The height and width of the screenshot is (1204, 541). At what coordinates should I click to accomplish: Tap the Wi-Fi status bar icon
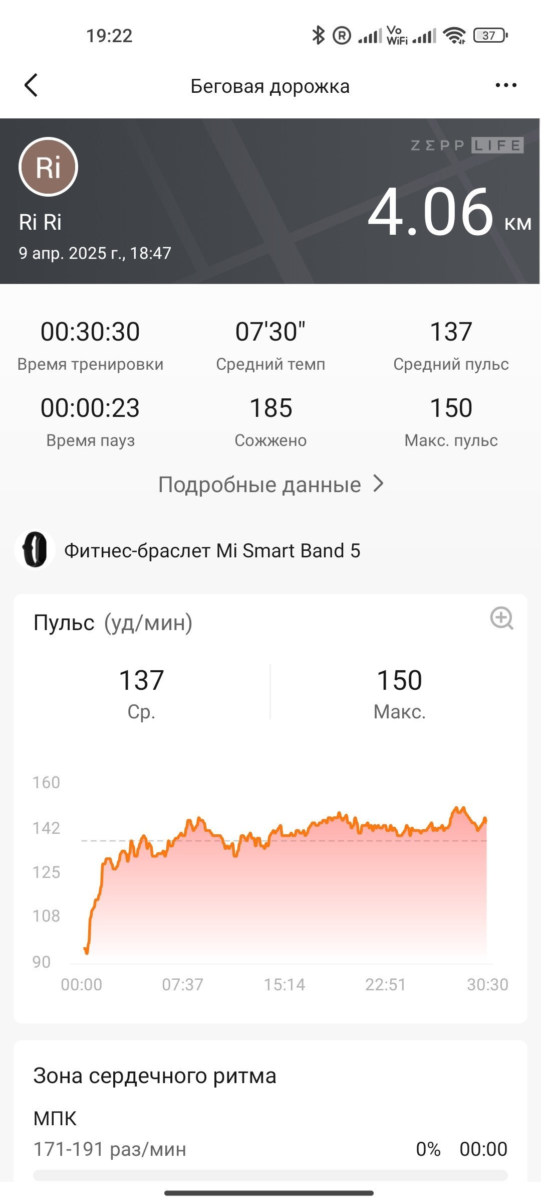coord(454,36)
